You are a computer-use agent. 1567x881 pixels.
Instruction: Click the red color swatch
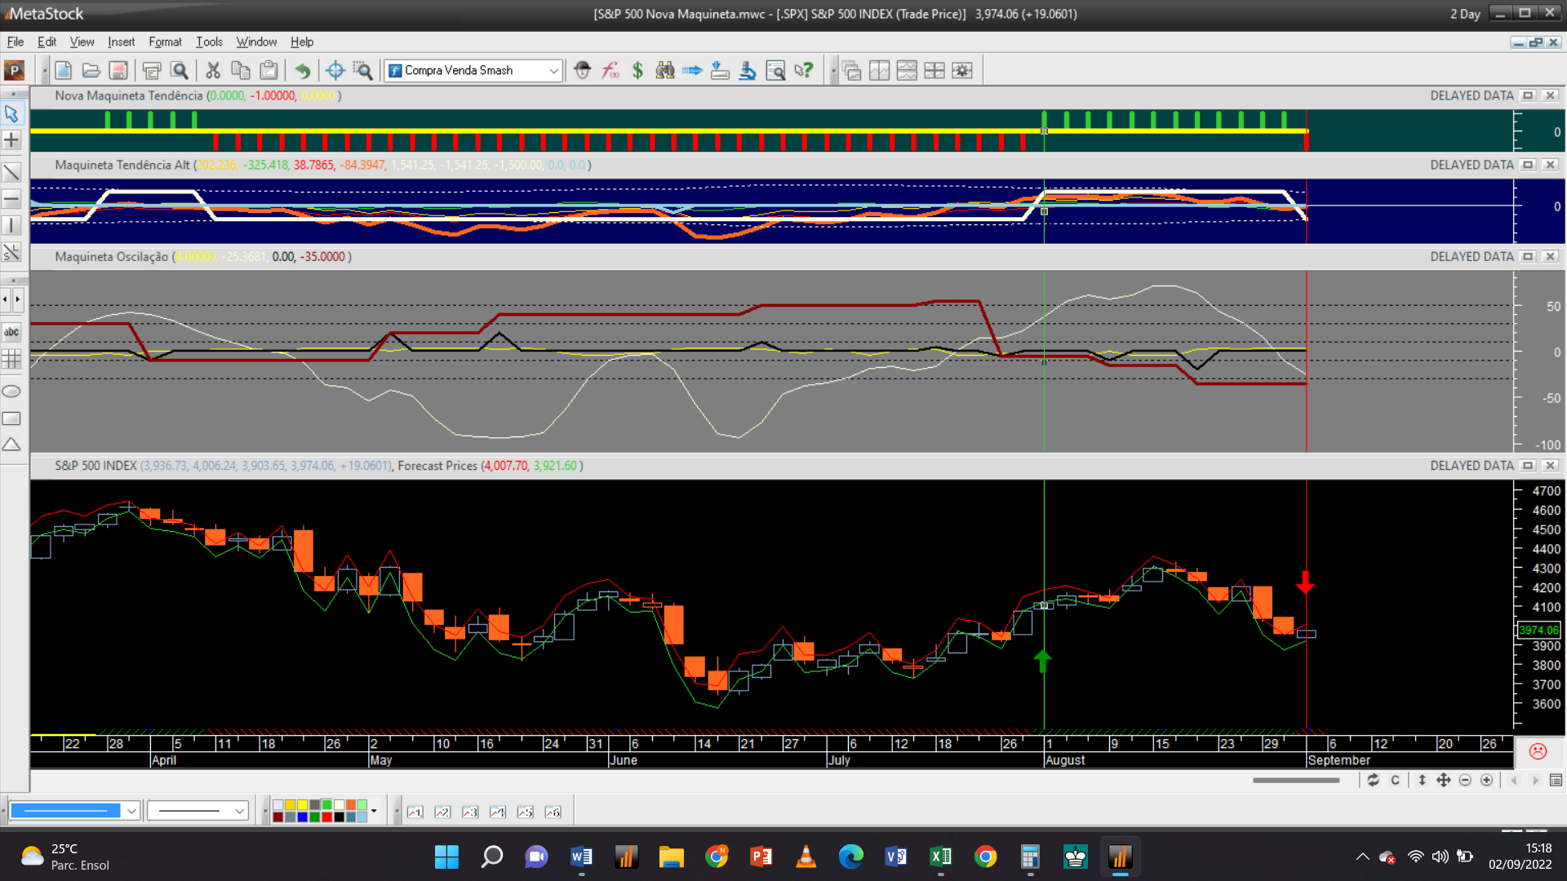coord(326,817)
